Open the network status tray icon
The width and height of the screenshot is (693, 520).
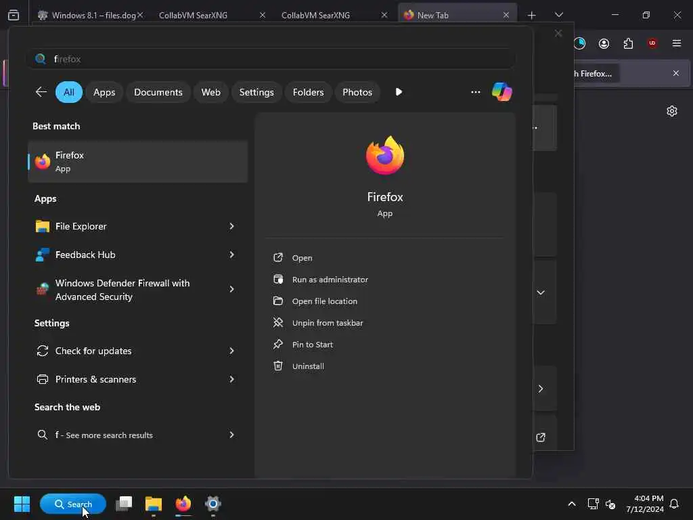(593, 504)
